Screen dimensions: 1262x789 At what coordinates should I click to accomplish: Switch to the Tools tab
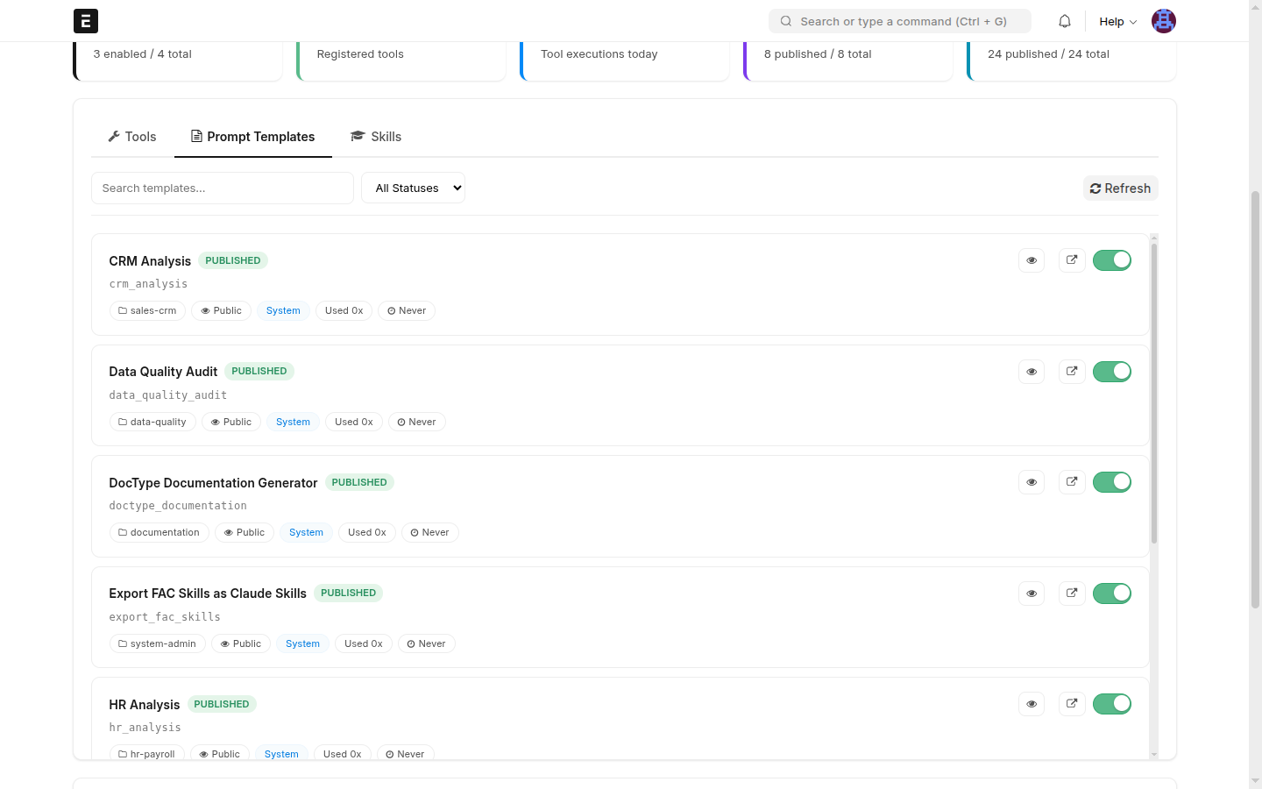[x=132, y=137]
